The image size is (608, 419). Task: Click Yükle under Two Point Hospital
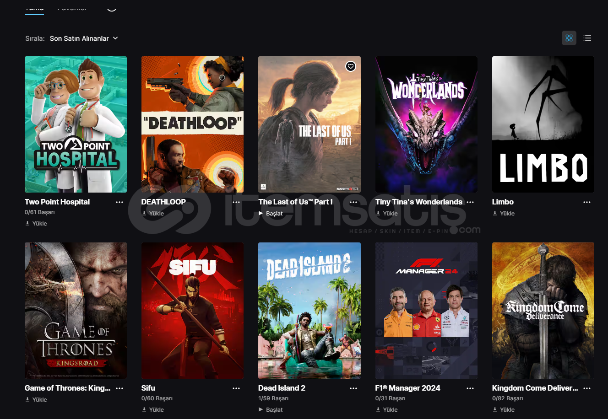tap(36, 223)
